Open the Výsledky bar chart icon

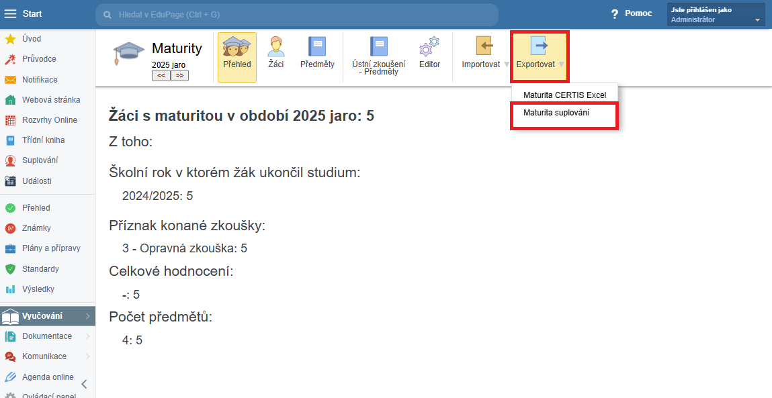(x=10, y=289)
